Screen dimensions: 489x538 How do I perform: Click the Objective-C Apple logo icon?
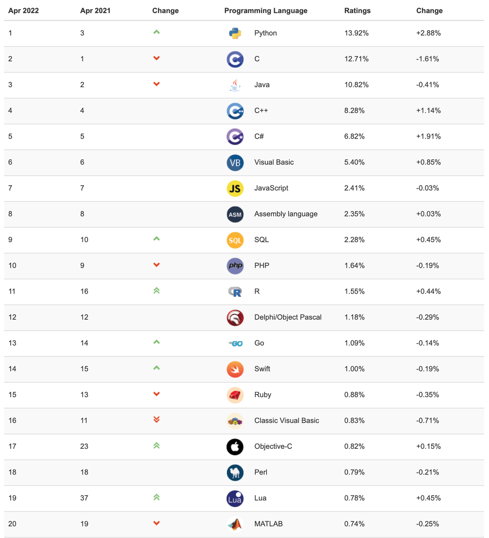[235, 447]
